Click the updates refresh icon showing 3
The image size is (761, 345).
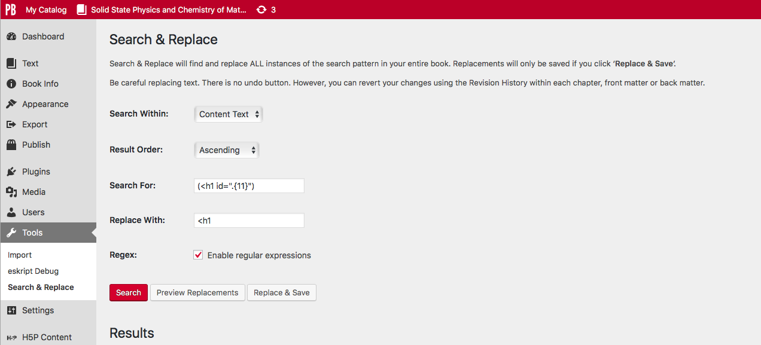261,10
